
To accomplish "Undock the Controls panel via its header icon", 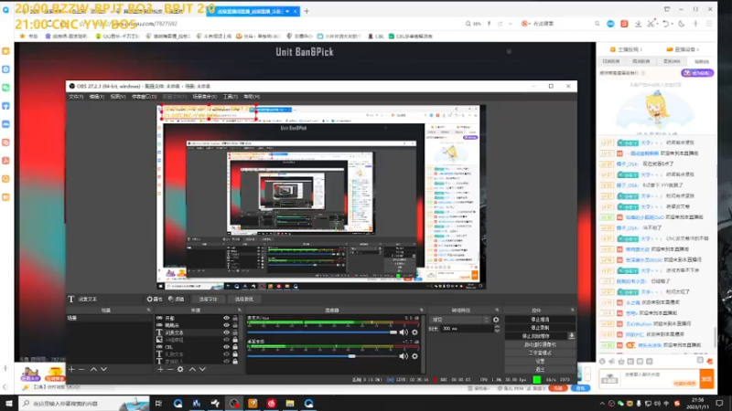I will click(x=573, y=310).
